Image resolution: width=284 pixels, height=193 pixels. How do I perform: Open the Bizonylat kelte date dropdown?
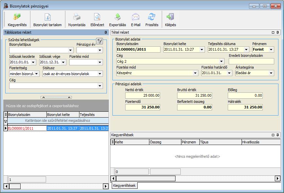[x=202, y=49]
